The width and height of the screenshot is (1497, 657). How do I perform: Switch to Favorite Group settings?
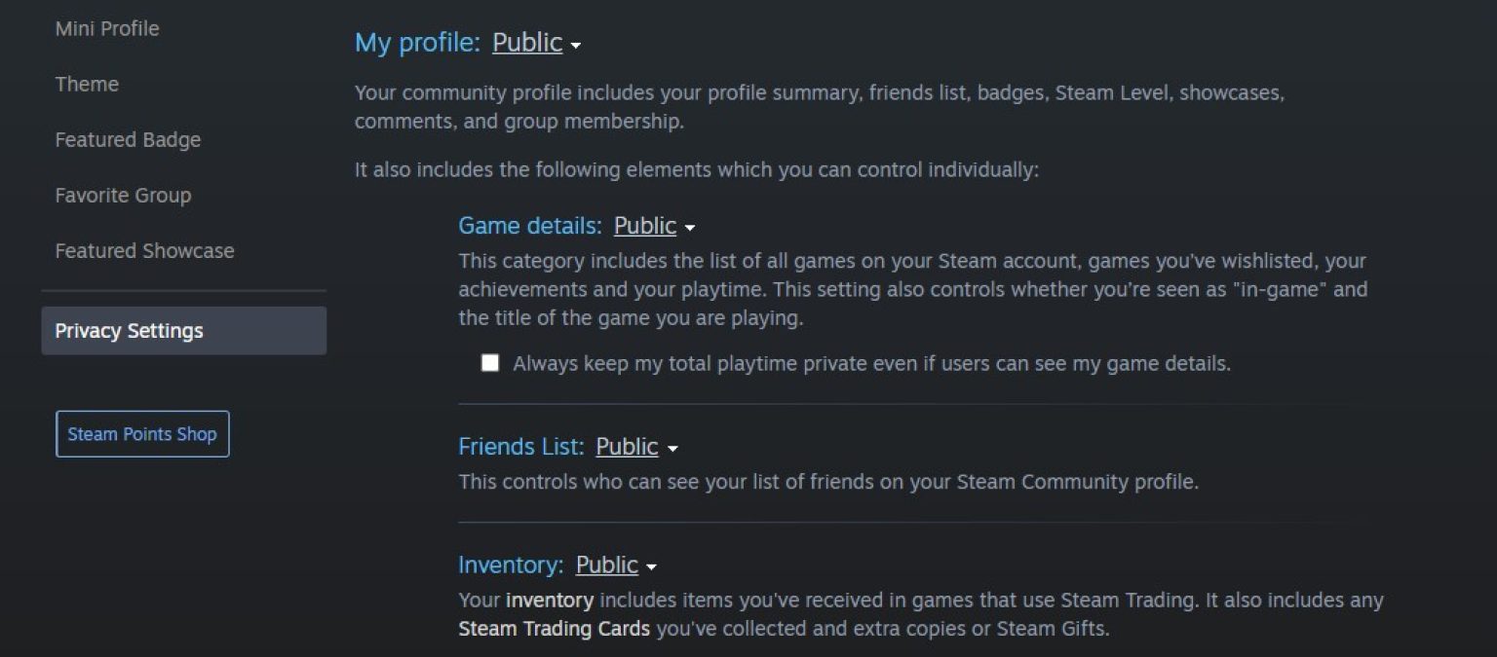point(123,196)
